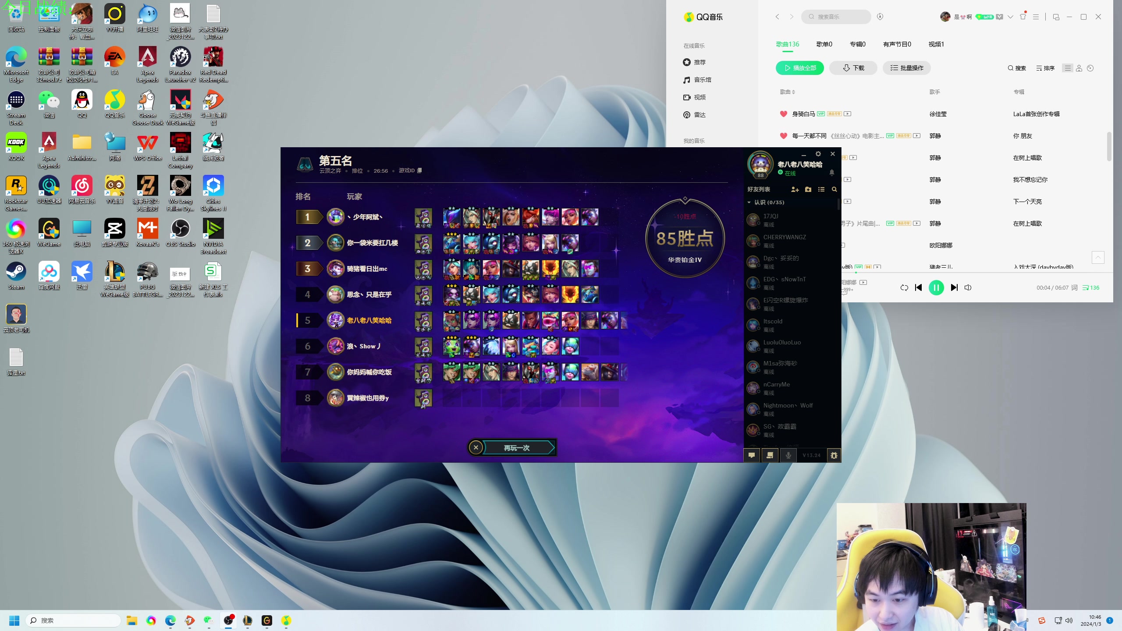This screenshot has width=1122, height=631.
Task: Click the 搜索 button above the song list
Action: [x=1017, y=68]
